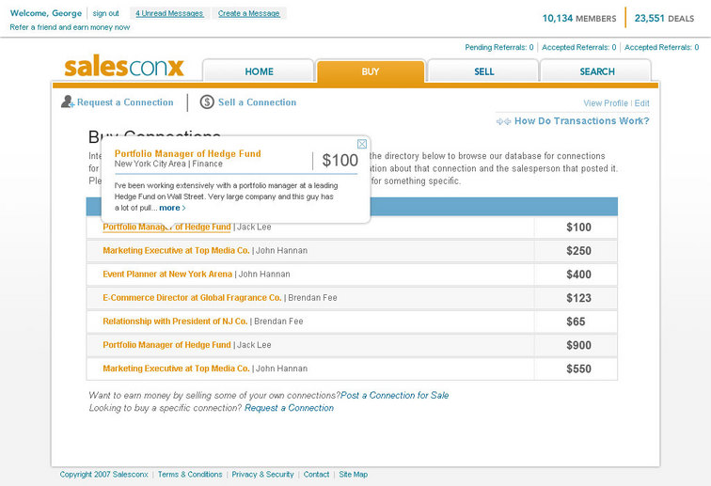Screen dimensions: 711x486
Task: Click Sell a Connection in the sub-navigation
Action: coord(257,102)
